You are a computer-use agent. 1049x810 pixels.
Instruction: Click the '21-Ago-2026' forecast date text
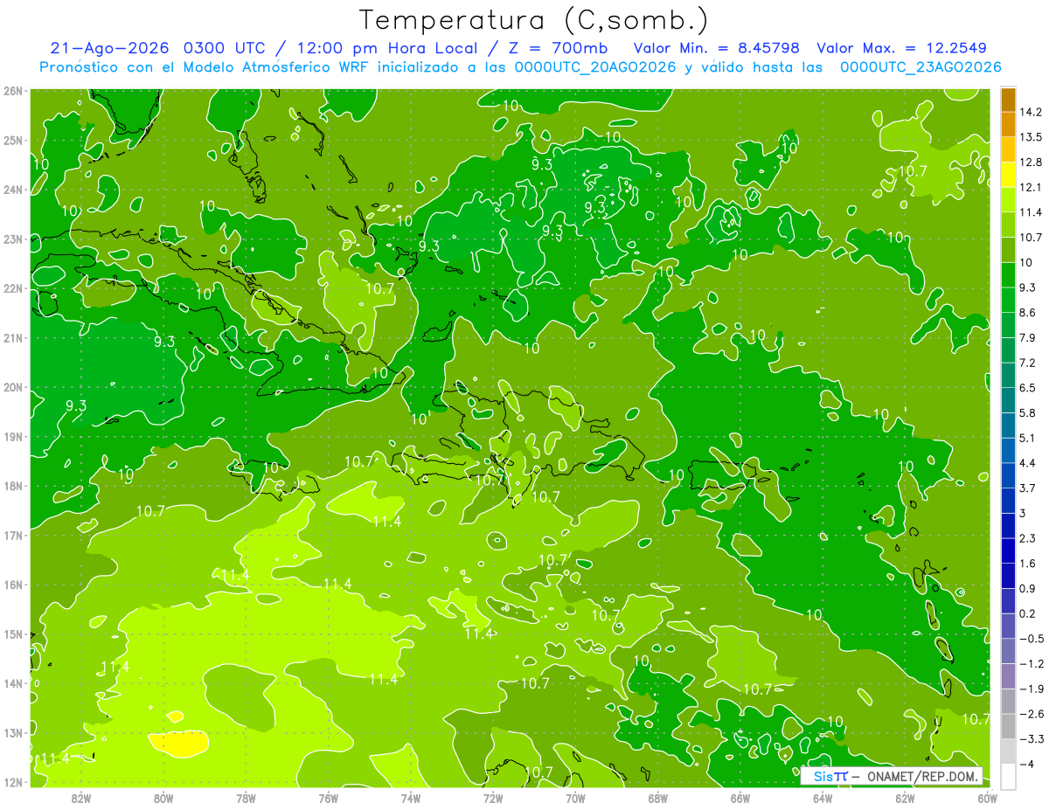point(108,48)
